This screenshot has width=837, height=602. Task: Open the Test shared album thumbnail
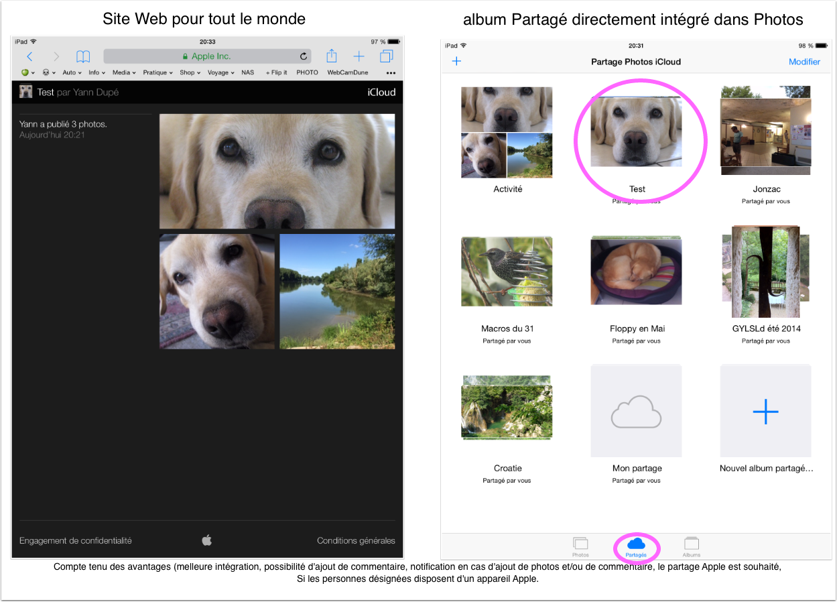[636, 131]
